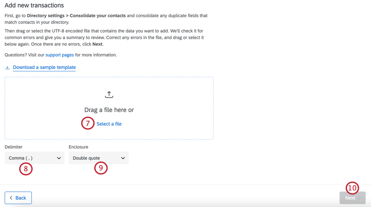Open the Enclosure dropdown showing Double quote
The image size is (371, 207).
point(98,158)
